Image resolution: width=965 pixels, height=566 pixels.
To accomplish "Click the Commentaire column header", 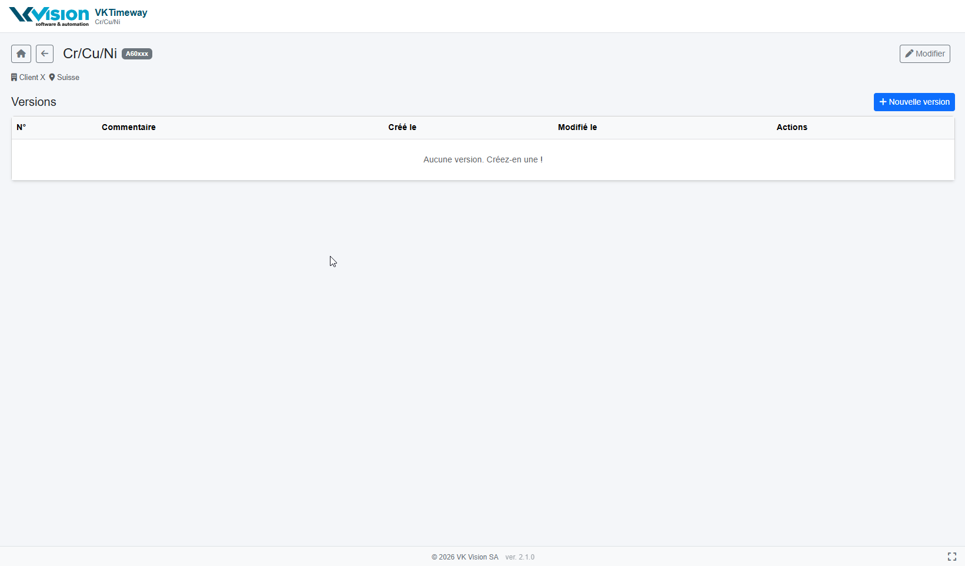I will (x=129, y=127).
